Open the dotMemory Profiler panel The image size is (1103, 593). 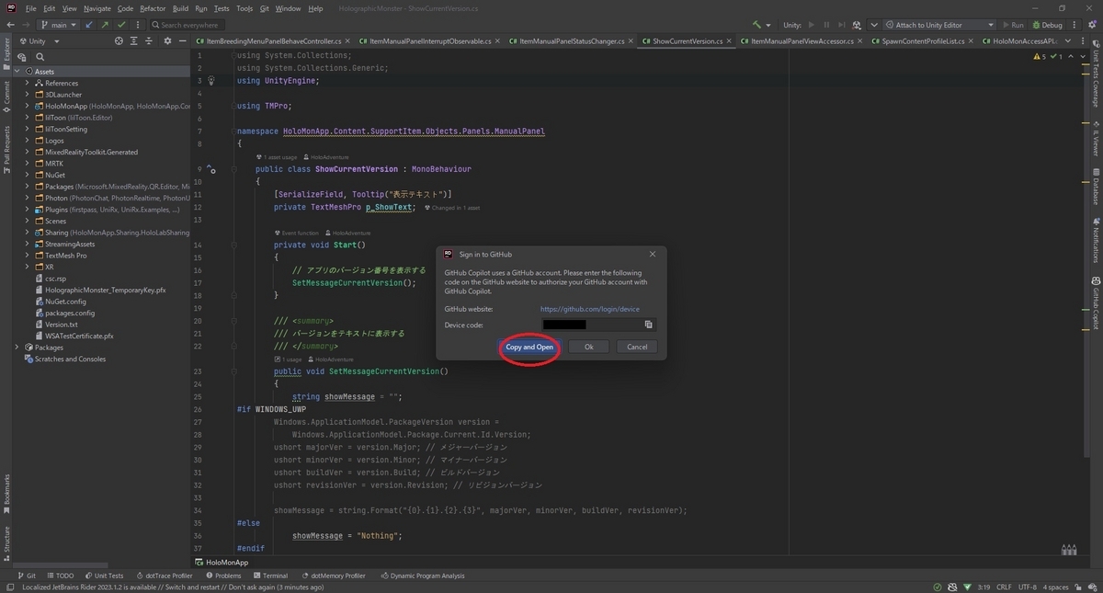[x=335, y=576]
